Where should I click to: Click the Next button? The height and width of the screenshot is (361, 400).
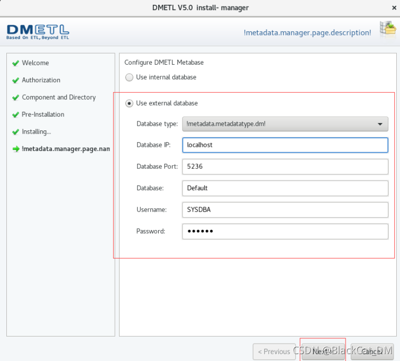click(x=323, y=351)
